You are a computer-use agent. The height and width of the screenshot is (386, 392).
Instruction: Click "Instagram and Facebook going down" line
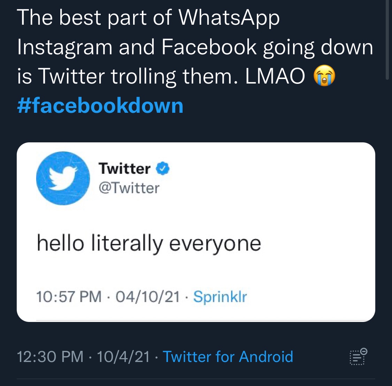[x=195, y=47]
